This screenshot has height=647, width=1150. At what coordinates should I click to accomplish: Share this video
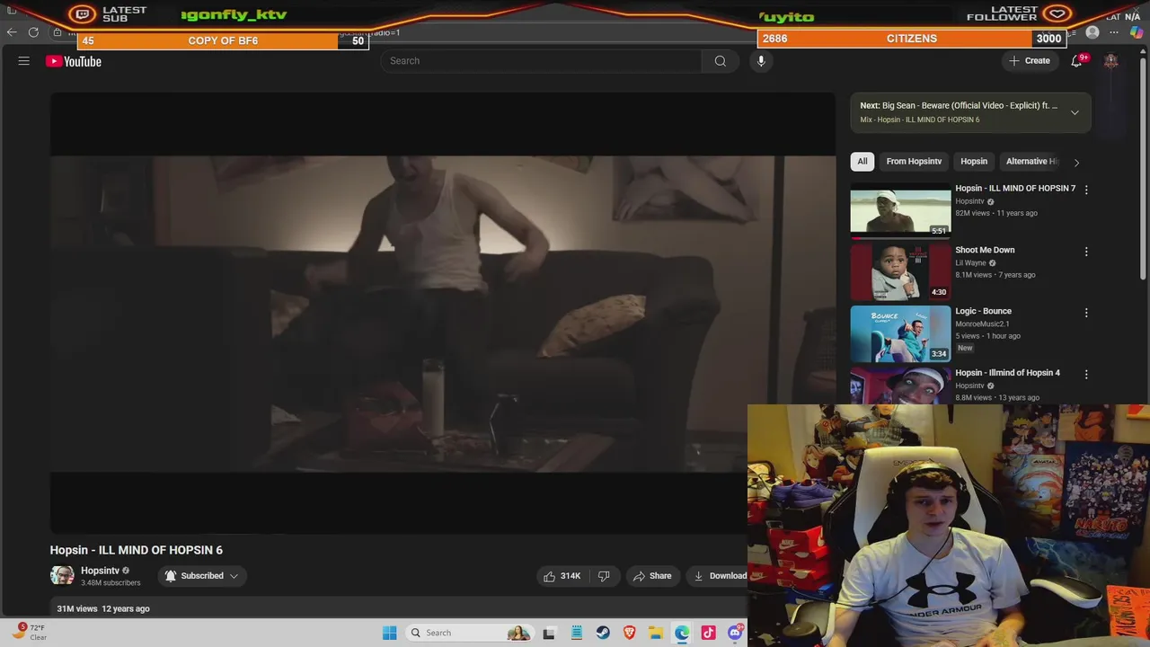click(x=651, y=576)
